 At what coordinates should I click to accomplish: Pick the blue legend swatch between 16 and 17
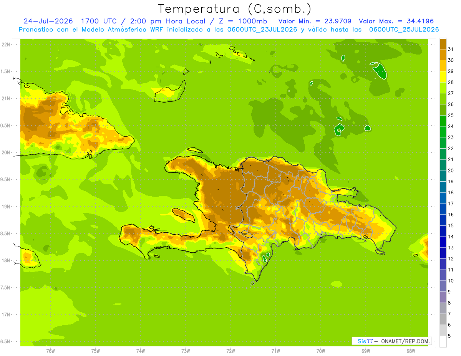tap(443, 209)
